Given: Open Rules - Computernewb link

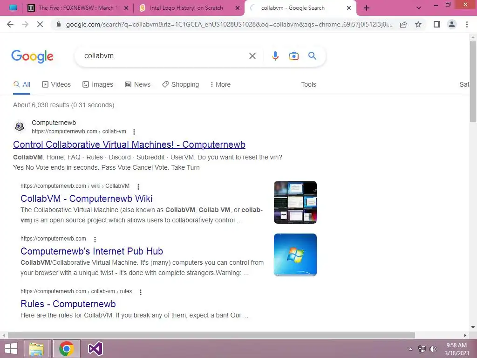Looking at the screenshot, I should pos(68,304).
